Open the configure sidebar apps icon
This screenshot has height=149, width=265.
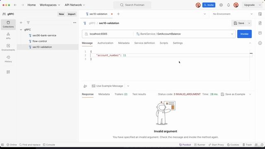pyautogui.click(x=8, y=72)
